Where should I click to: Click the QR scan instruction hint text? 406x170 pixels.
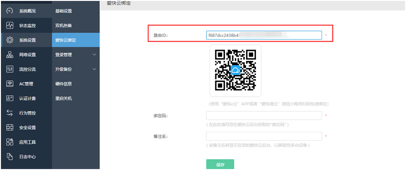click(269, 104)
